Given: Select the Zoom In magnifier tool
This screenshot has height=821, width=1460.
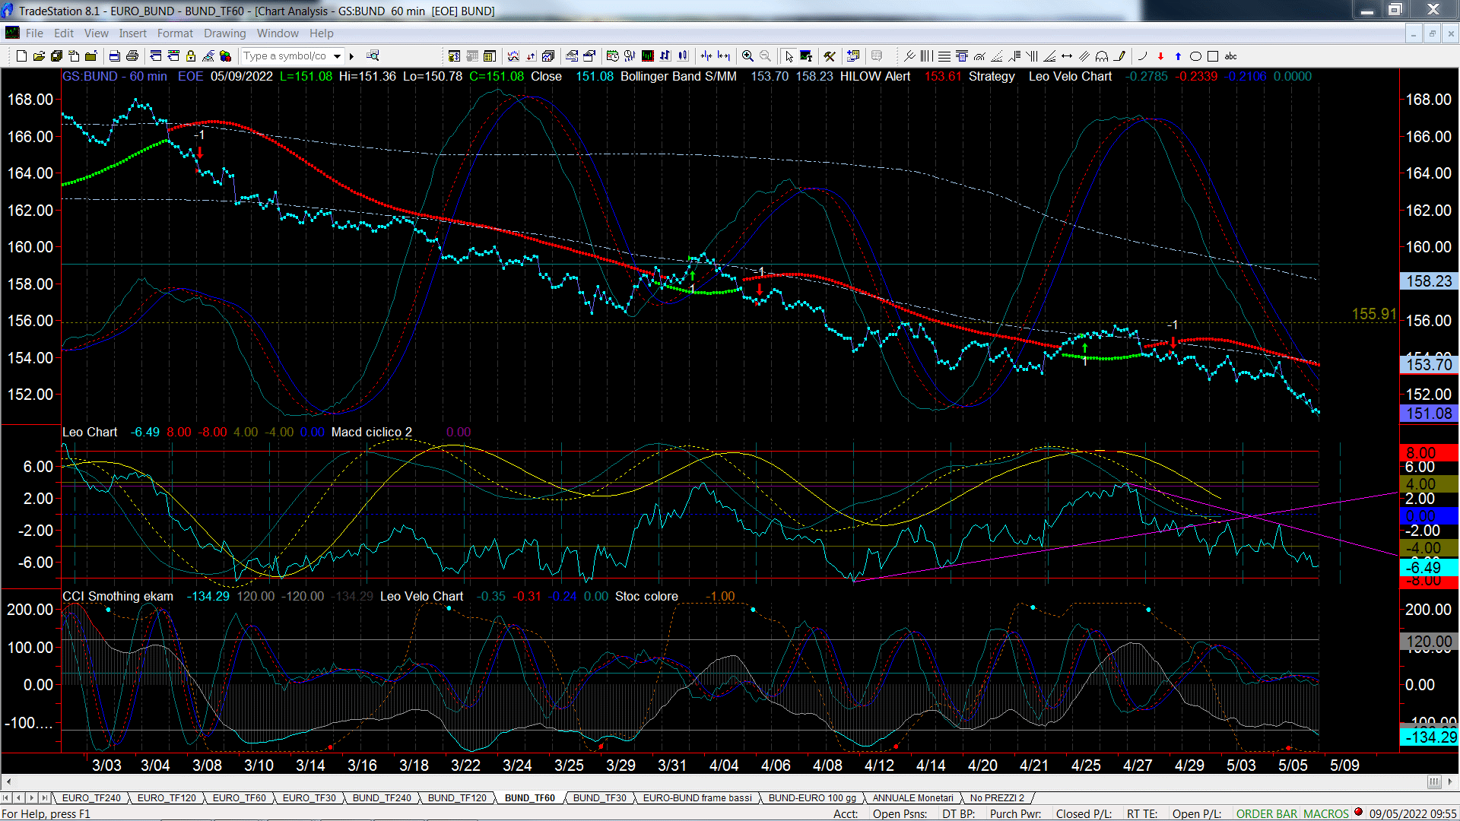Looking at the screenshot, I should (747, 56).
